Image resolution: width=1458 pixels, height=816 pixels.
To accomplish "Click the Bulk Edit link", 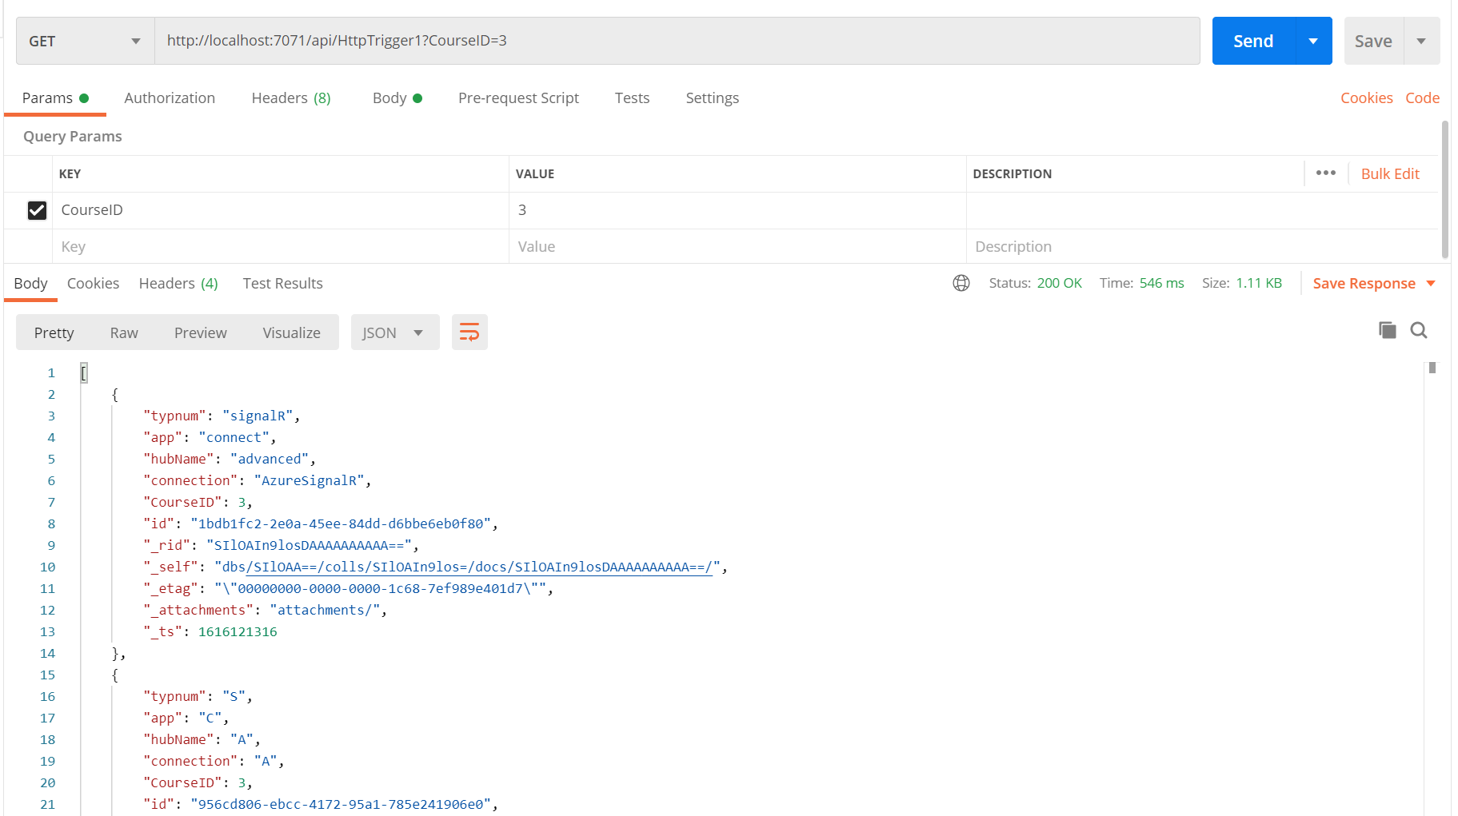I will coord(1390,173).
